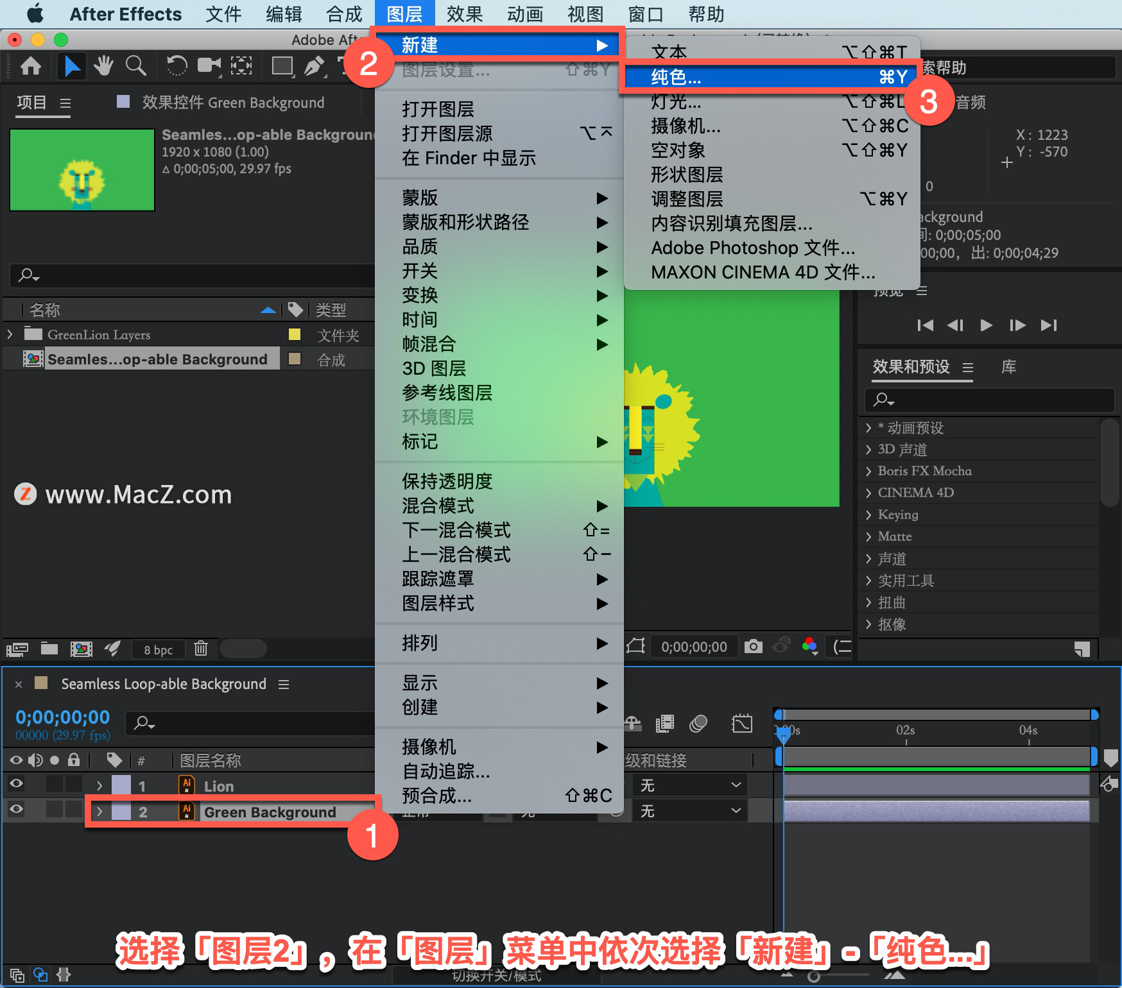Expand the 动画预设 effects category
Screen dimensions: 1122x988
[868, 428]
